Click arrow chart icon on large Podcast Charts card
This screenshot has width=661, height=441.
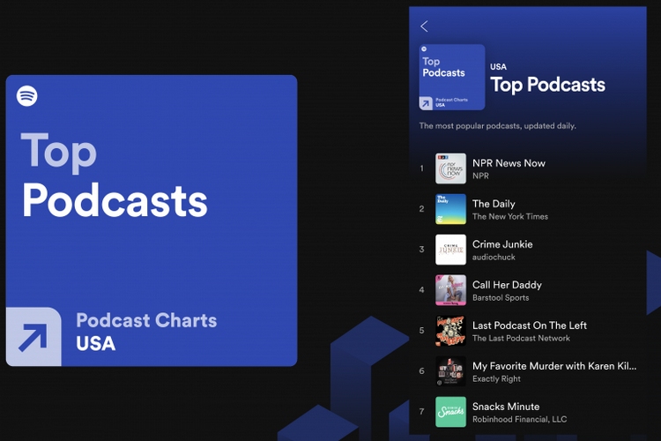[x=33, y=337]
